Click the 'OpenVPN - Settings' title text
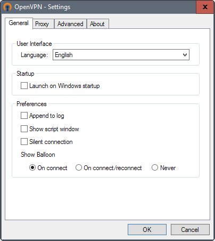Viewport: 215px width, 241px height. pos(43,7)
